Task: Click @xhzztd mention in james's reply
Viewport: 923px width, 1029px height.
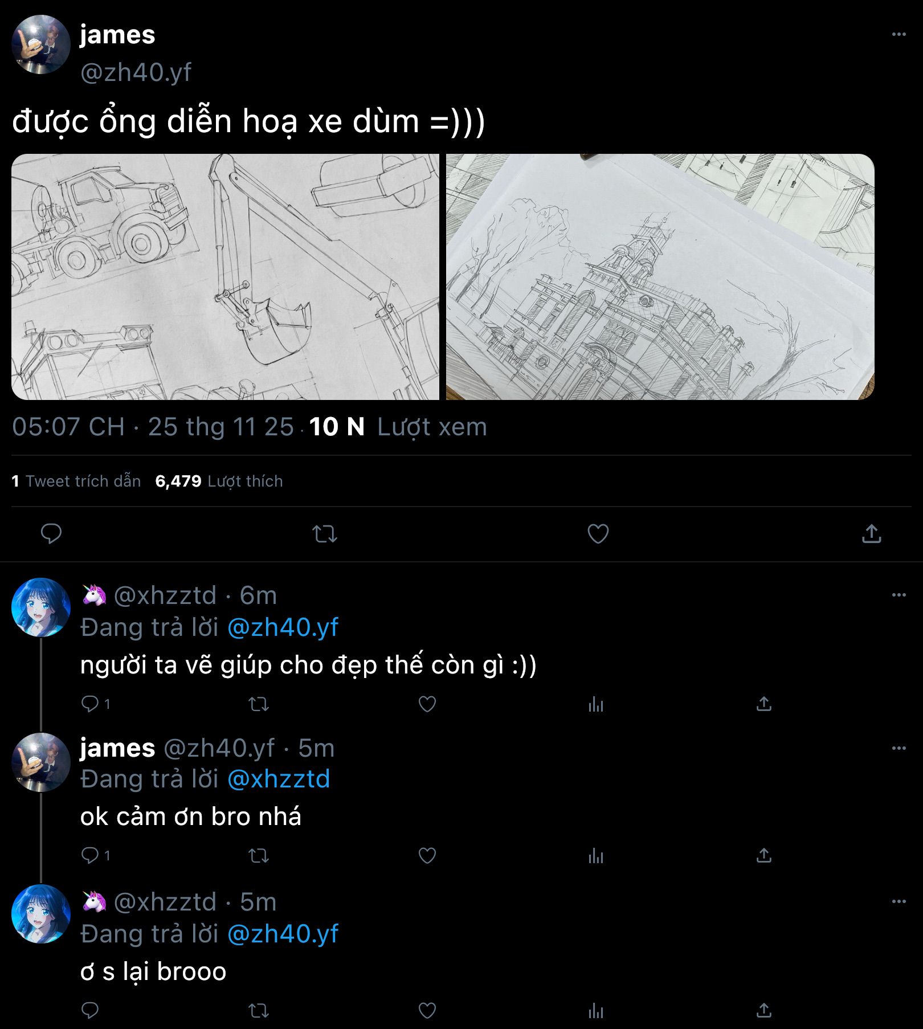Action: [279, 779]
